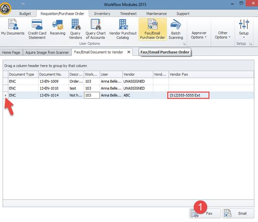Open My Documents in ribbon
This screenshot has height=222, width=258.
(x=13, y=28)
